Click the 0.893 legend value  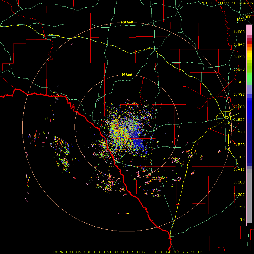point(239,57)
